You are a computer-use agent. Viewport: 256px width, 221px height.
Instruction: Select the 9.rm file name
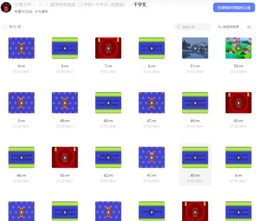point(21,66)
